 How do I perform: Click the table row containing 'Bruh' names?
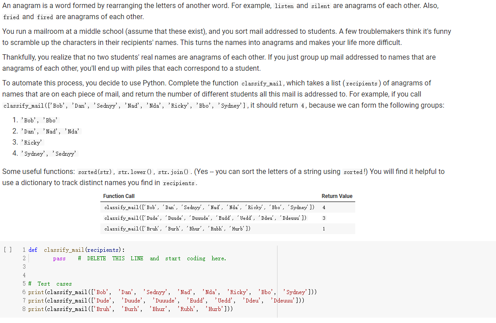(x=178, y=228)
